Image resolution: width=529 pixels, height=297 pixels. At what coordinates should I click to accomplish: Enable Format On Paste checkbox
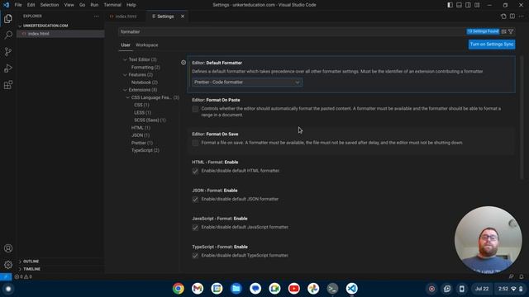[195, 109]
